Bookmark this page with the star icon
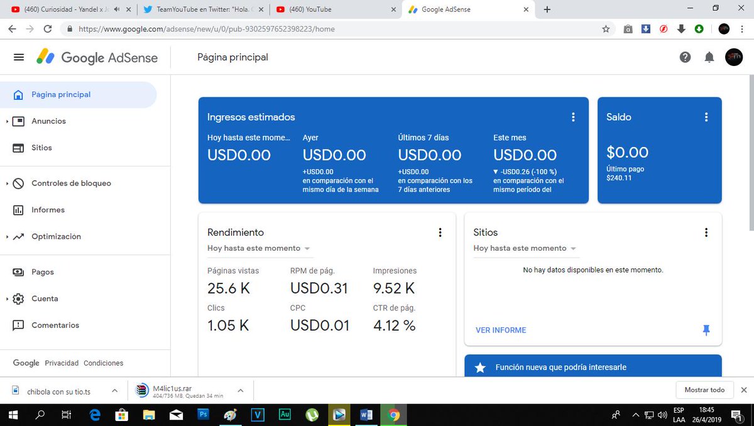Image resolution: width=754 pixels, height=426 pixels. [606, 29]
